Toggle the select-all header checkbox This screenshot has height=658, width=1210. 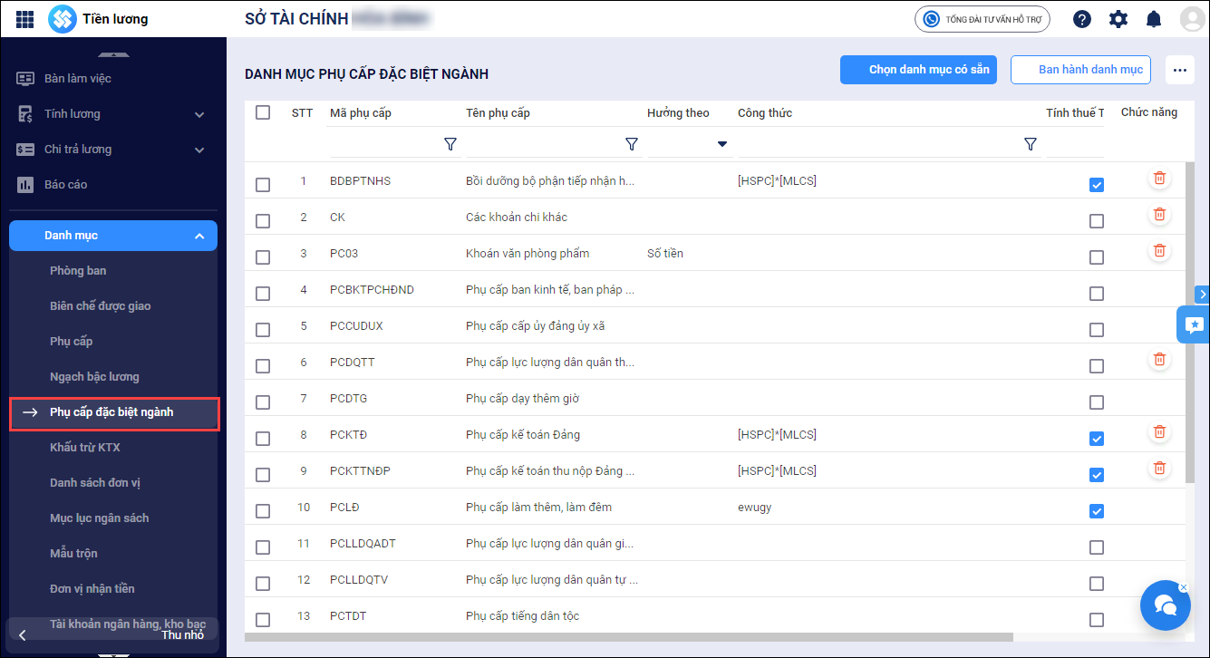coord(263,112)
